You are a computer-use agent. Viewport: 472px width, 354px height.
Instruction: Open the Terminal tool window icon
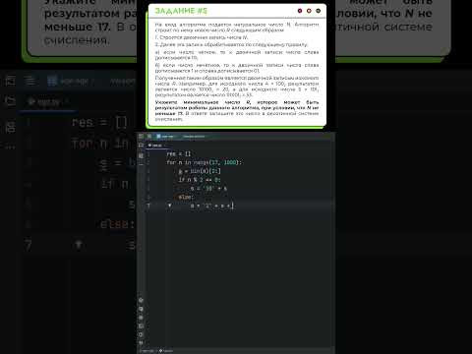(141, 326)
